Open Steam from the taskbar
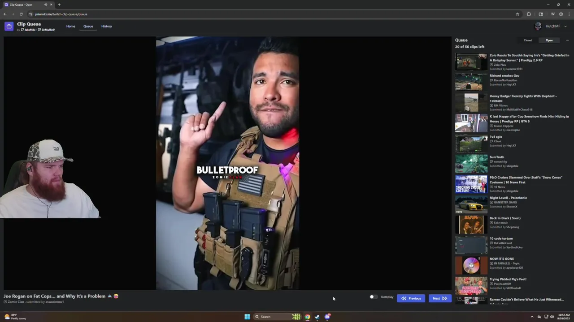 [317, 317]
